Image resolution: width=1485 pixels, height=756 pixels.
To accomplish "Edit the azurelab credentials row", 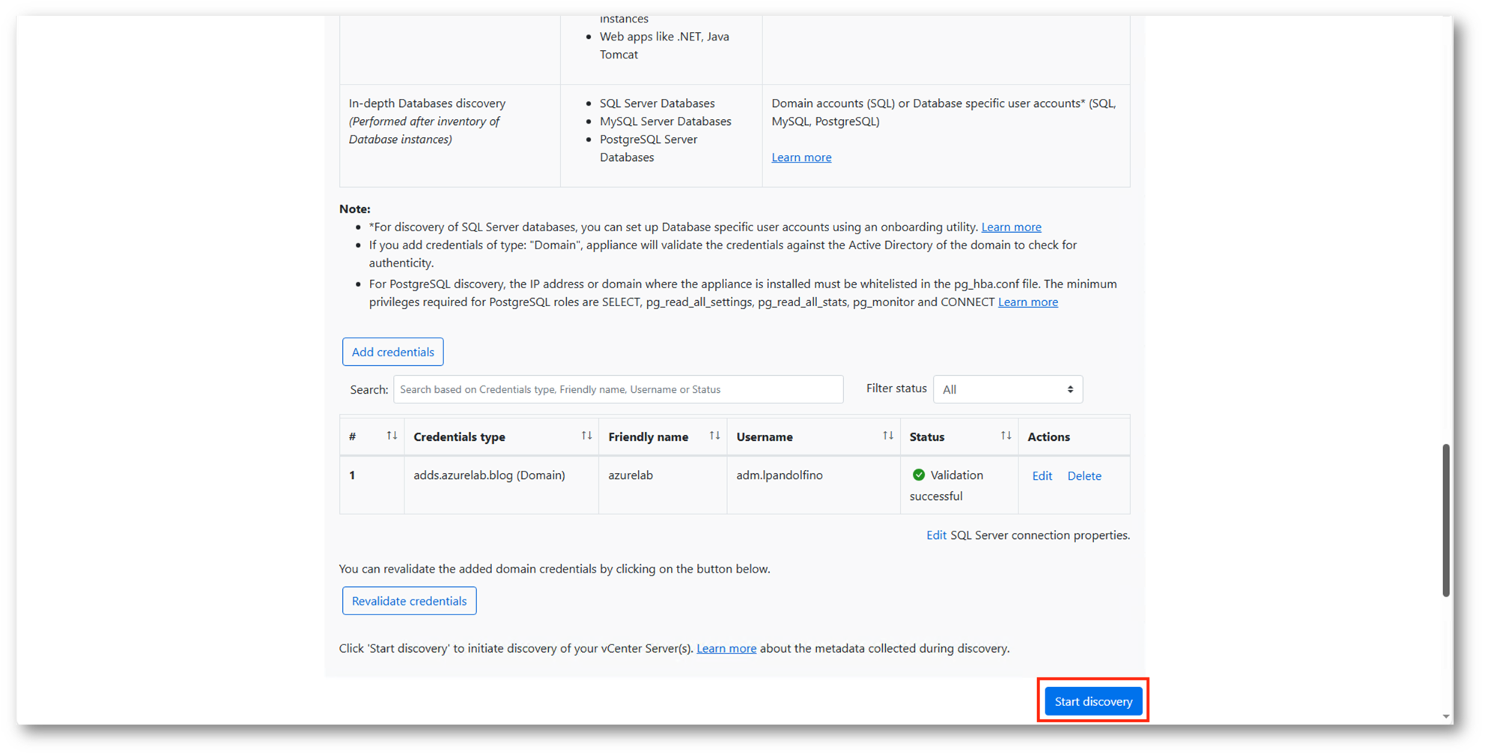I will [1042, 476].
